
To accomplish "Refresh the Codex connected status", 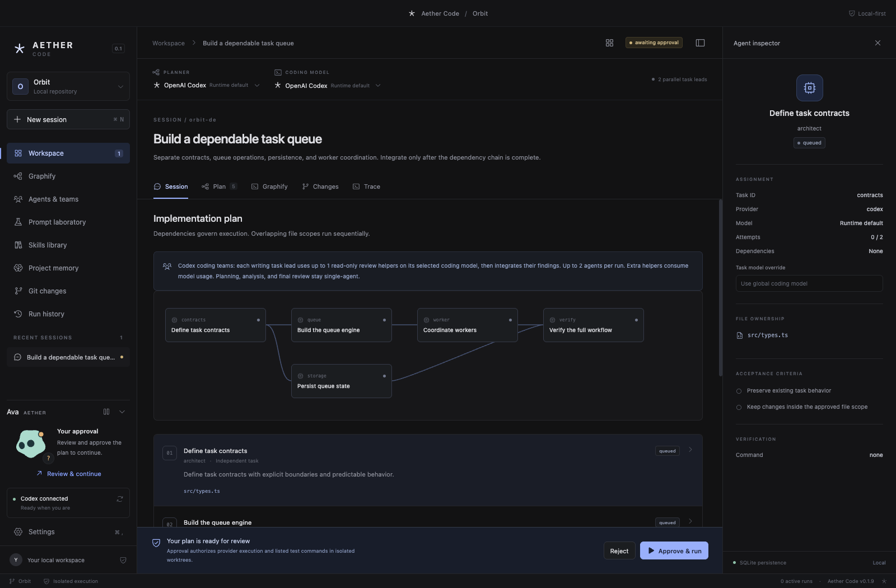I will (x=119, y=499).
